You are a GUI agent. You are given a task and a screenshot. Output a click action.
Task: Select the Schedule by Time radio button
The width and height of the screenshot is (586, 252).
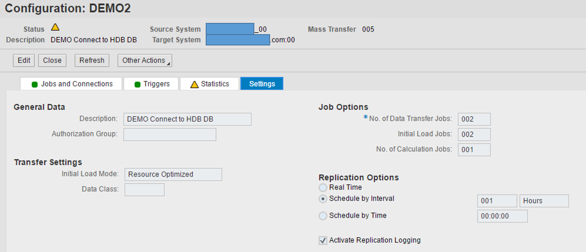click(x=323, y=216)
